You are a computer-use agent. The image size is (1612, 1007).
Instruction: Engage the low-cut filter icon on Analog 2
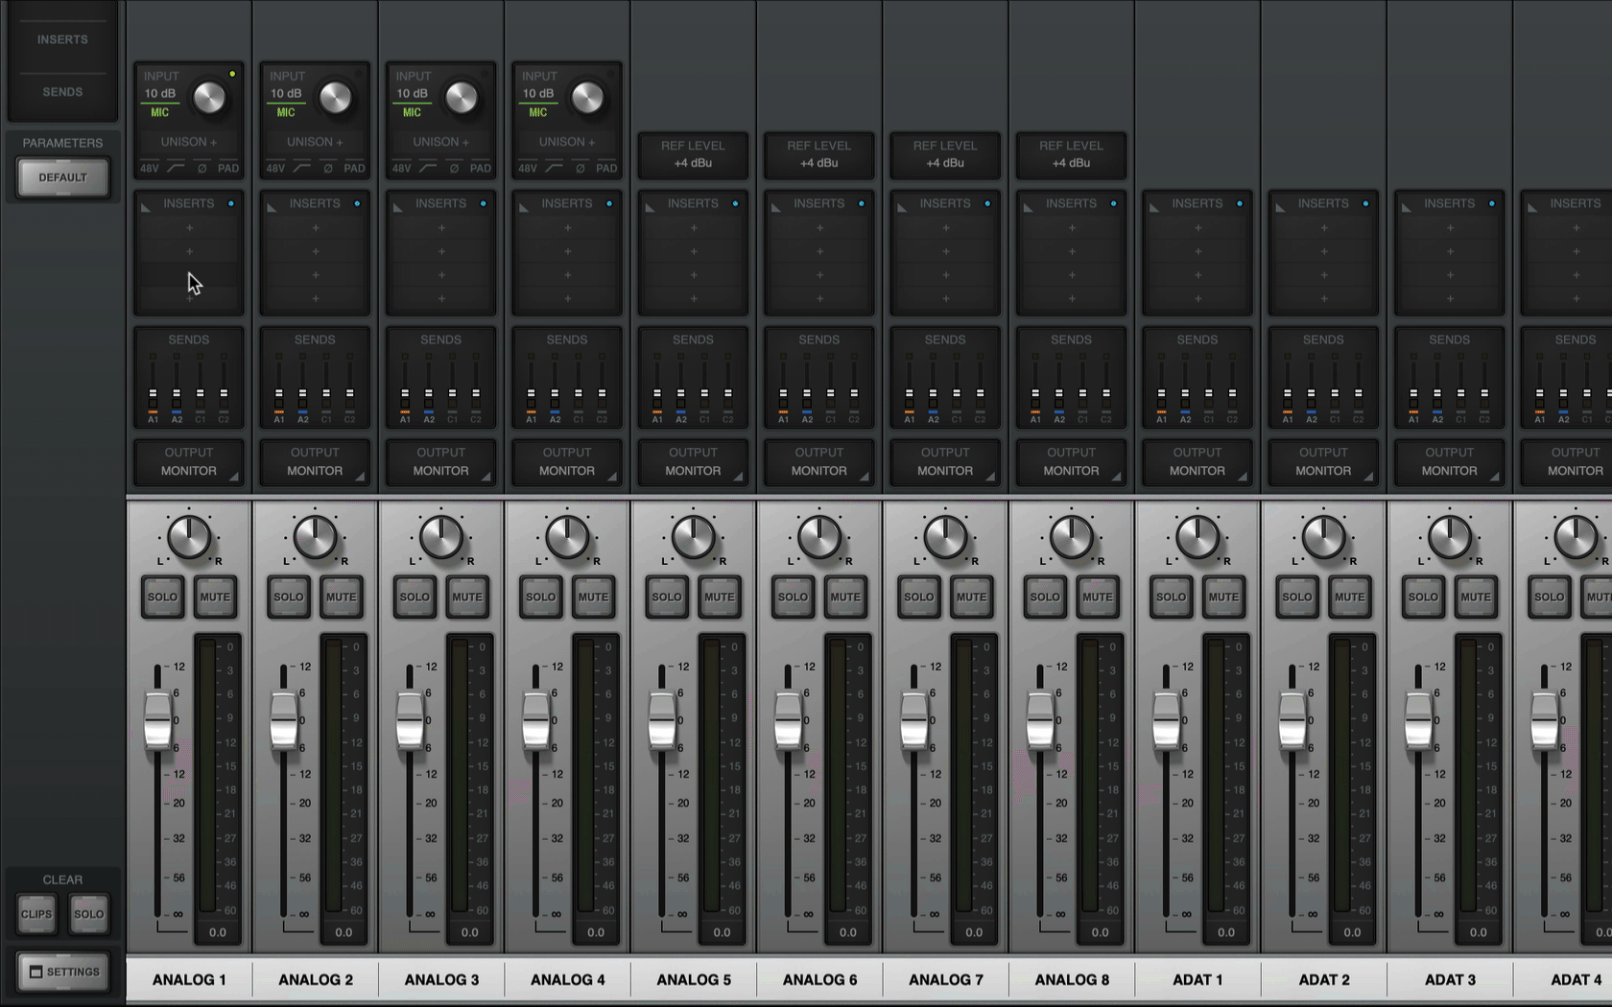300,167
